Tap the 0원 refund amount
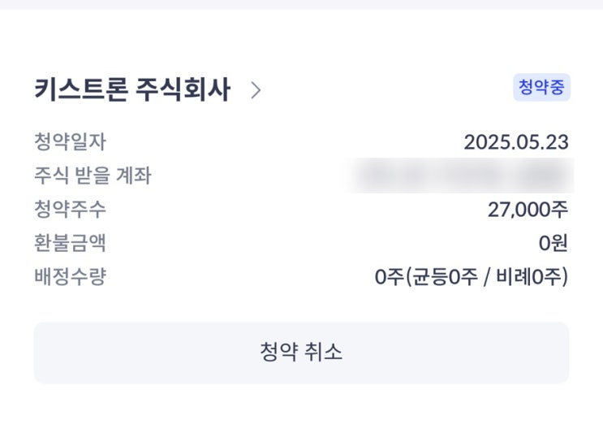This screenshot has height=429, width=603. click(x=553, y=243)
